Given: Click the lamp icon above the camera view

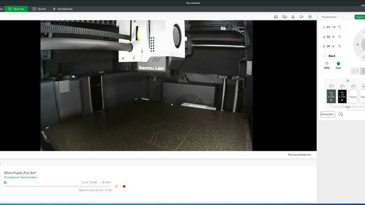Looking at the screenshot, I should [x=293, y=17].
